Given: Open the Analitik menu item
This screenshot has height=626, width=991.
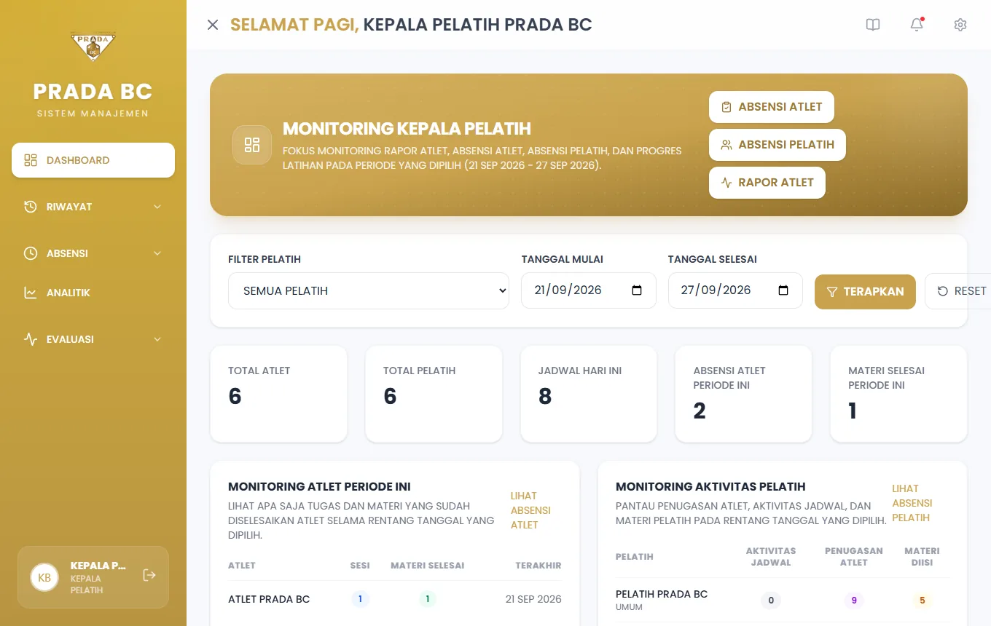Looking at the screenshot, I should click(93, 293).
